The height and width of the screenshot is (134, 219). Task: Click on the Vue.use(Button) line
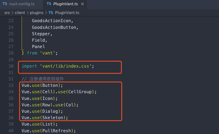(x=42, y=85)
